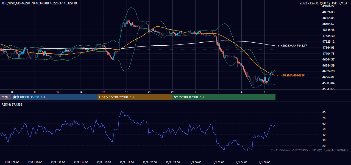Click the 東京 08:00-15:30 JST session bar
This screenshot has height=165, width=351.
54,97
